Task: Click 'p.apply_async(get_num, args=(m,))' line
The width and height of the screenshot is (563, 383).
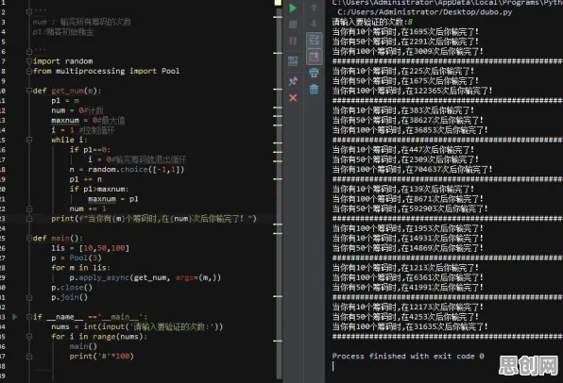Action: [145, 277]
